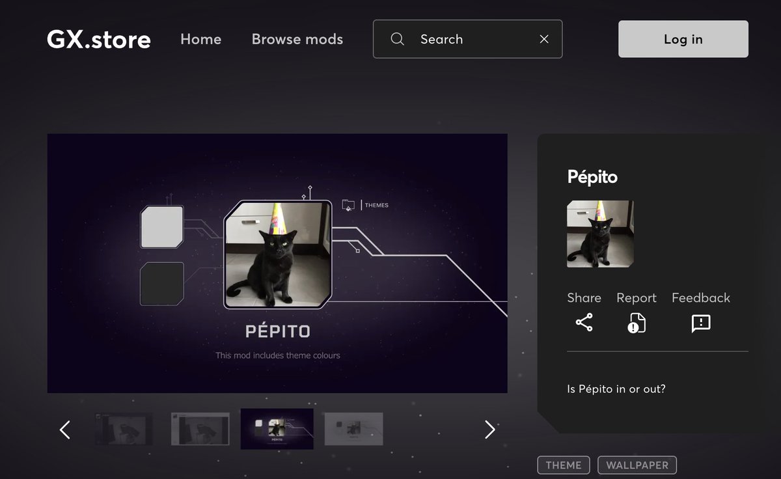Click the GX.store logo
The image size is (781, 479).
pyautogui.click(x=99, y=40)
